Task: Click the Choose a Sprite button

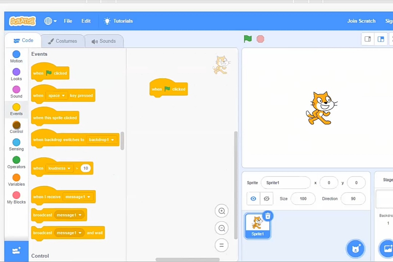Action: (356, 249)
